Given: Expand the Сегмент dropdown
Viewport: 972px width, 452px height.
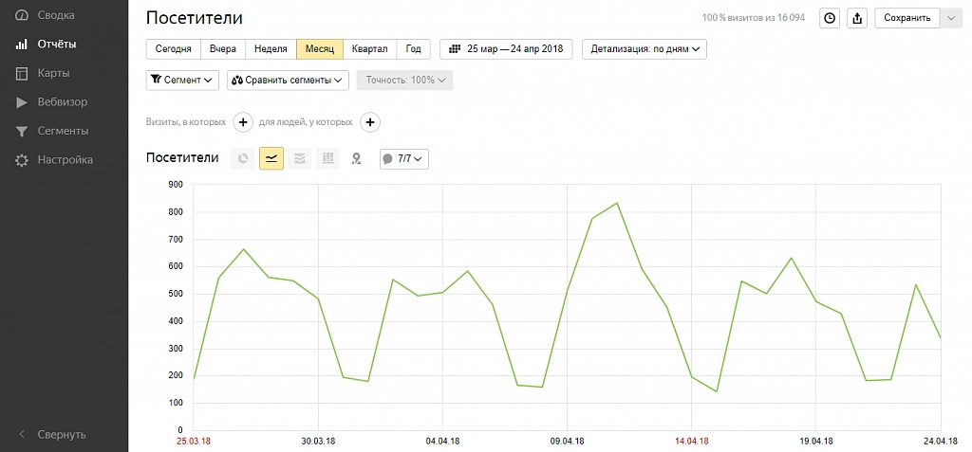Looking at the screenshot, I should (x=182, y=81).
